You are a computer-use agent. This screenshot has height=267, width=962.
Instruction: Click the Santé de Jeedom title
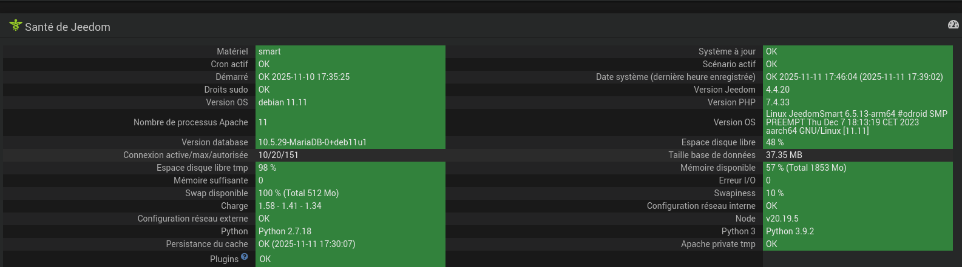[x=67, y=27]
